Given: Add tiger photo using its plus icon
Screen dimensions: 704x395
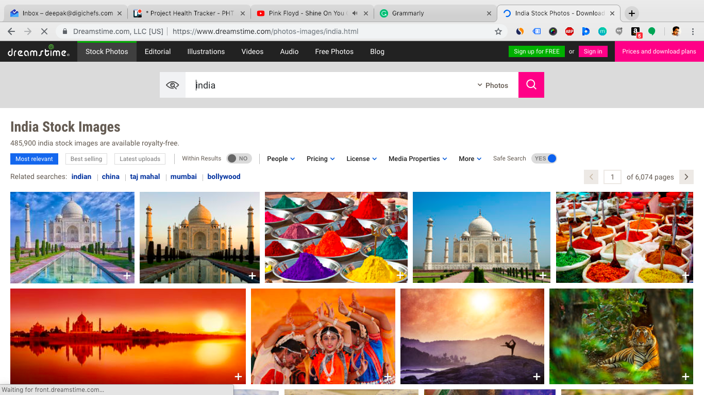Looking at the screenshot, I should tap(685, 377).
